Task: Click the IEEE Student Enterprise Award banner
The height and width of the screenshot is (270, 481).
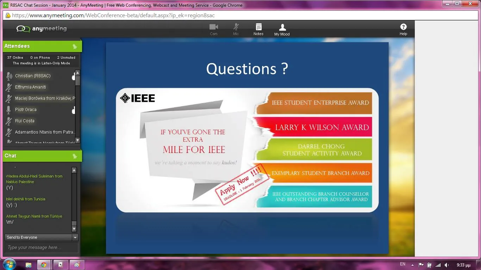Action: pos(313,103)
